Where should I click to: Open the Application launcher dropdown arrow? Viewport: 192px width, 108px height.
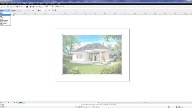coord(39,7)
